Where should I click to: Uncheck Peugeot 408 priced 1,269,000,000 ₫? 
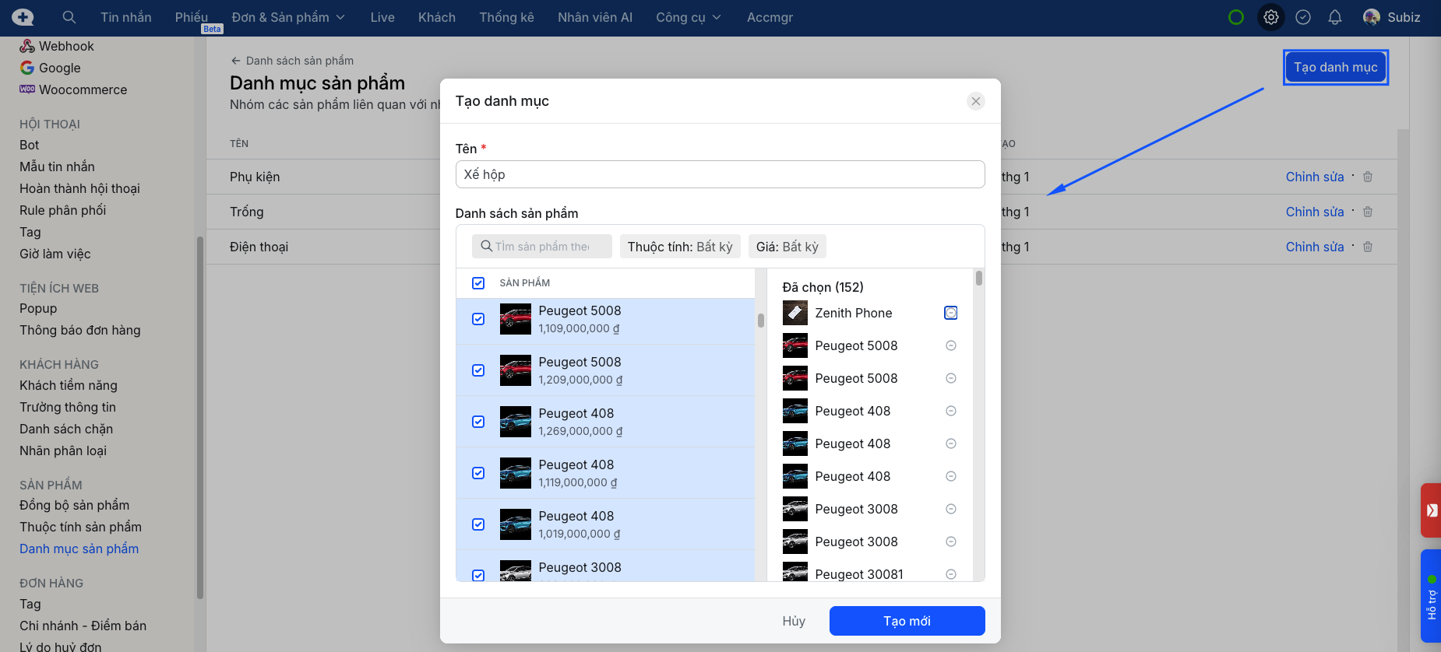click(478, 422)
